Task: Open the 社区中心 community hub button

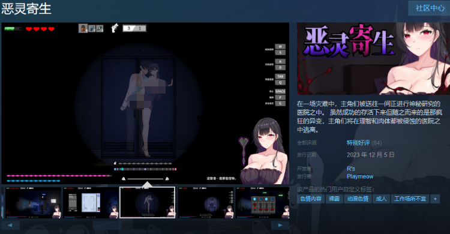Action: [x=430, y=8]
